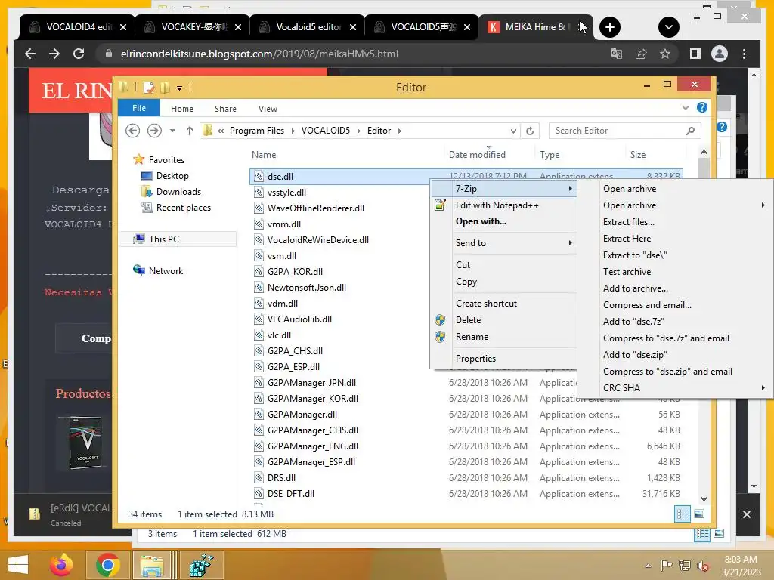Open a new Chrome tab
This screenshot has width=774, height=580.
(610, 27)
